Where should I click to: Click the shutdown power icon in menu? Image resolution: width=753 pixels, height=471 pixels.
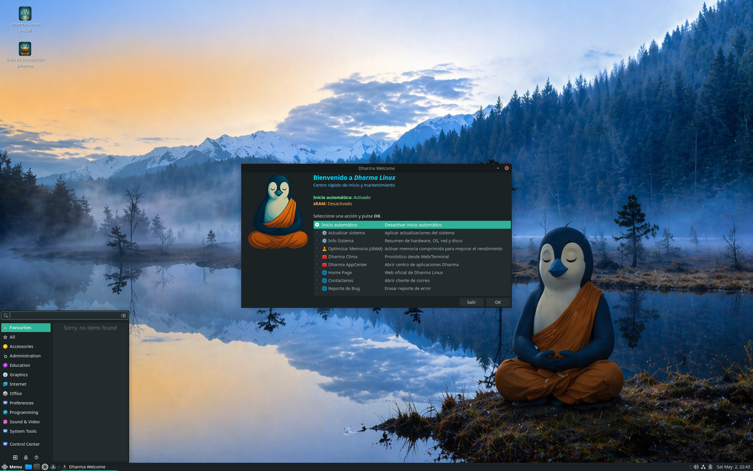tap(36, 457)
